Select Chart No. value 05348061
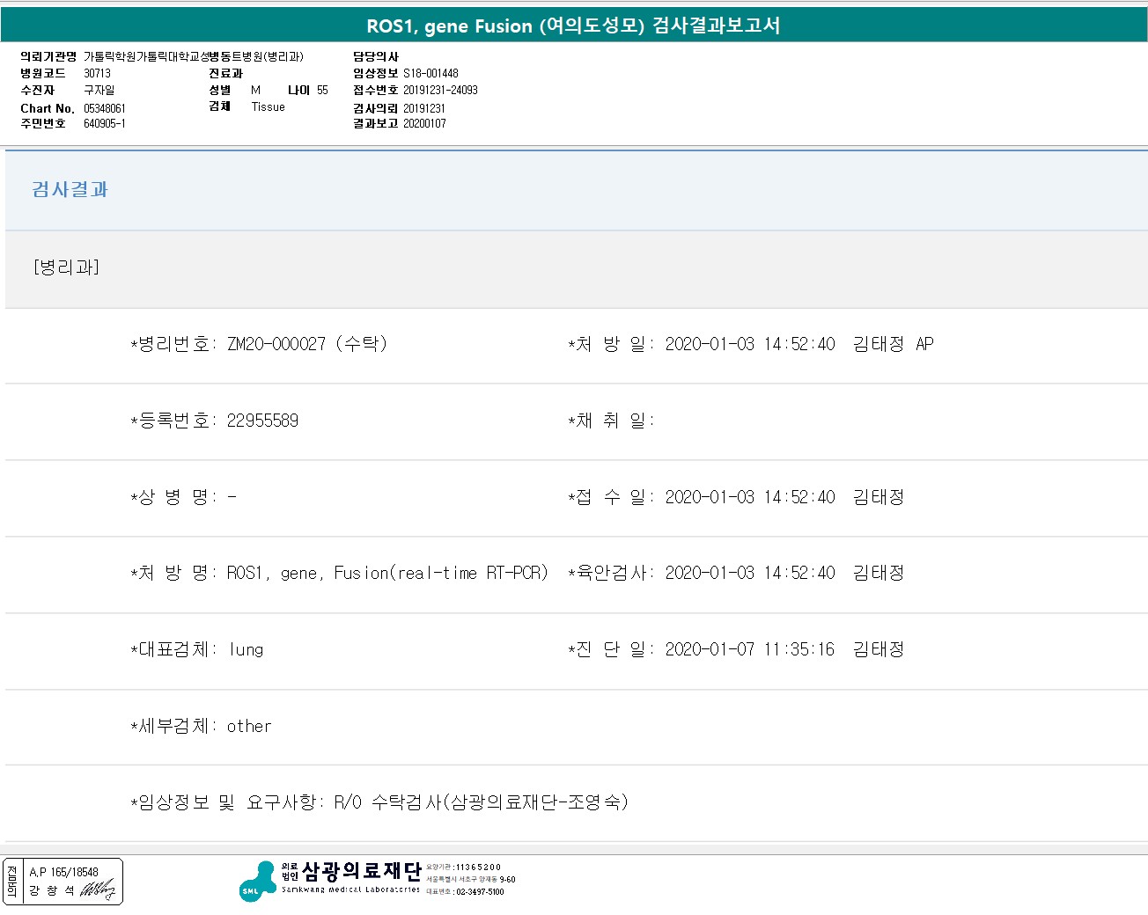Viewport: 1148px width, 915px height. 104,108
